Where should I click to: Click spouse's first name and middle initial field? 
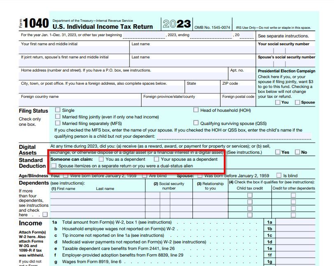tap(74, 63)
